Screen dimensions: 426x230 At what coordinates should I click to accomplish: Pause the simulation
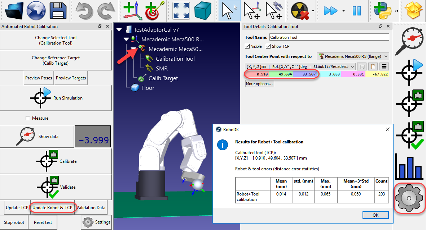coord(357,10)
